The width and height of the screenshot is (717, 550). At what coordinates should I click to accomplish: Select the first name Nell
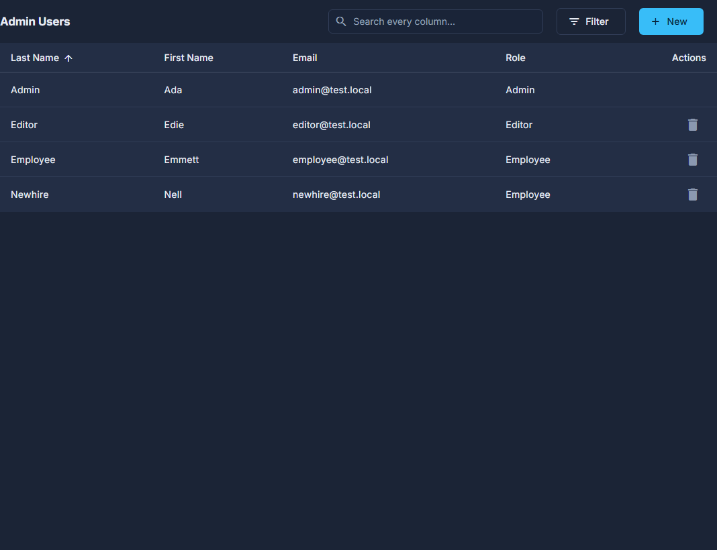tap(173, 195)
